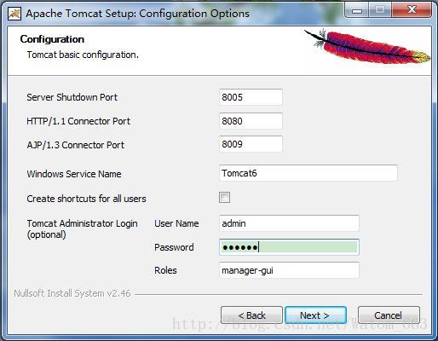Image resolution: width=438 pixels, height=341 pixels.
Task: Click the Configuration heading text
Action: point(52,39)
